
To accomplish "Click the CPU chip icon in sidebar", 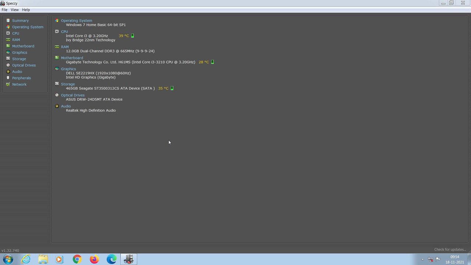I will [8, 33].
